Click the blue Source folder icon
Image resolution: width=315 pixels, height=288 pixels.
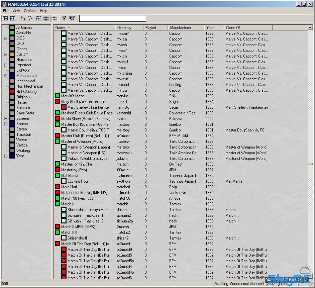tap(12, 124)
